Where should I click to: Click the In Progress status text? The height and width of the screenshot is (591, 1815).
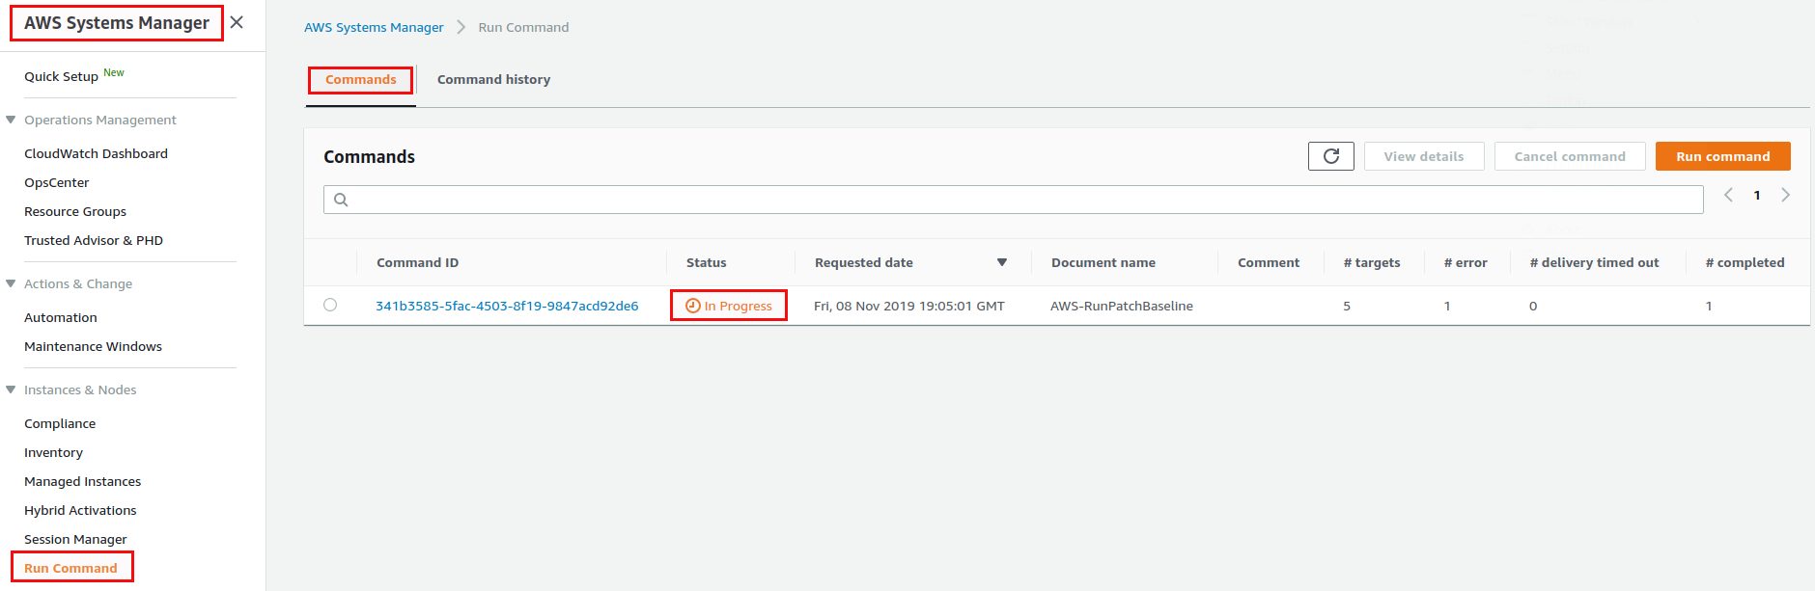click(x=738, y=306)
